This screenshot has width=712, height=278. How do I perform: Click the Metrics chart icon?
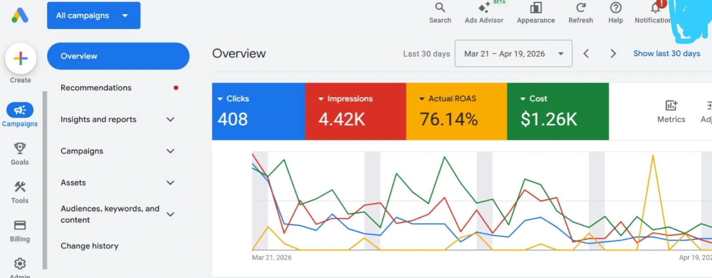(671, 105)
